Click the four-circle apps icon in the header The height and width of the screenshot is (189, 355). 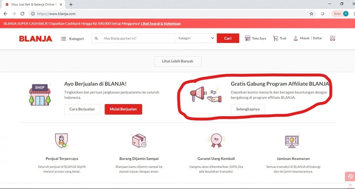[x=332, y=38]
